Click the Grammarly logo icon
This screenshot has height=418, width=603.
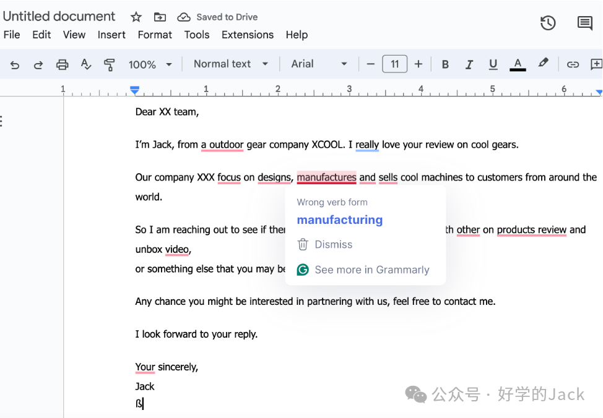pos(303,270)
